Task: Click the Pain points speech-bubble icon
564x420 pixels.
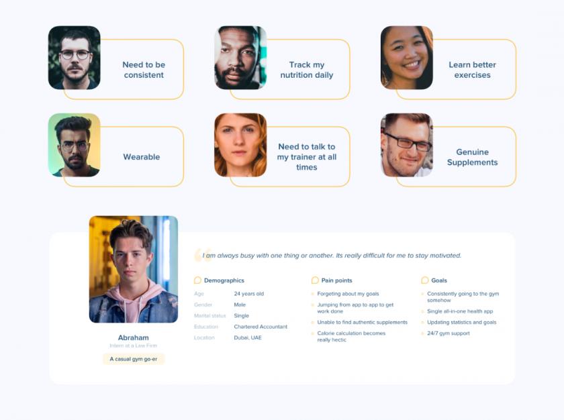Action: point(315,280)
